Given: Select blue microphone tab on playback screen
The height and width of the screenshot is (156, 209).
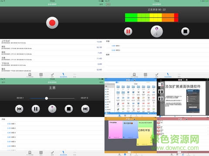Looking at the screenshot, I should coord(64,153).
